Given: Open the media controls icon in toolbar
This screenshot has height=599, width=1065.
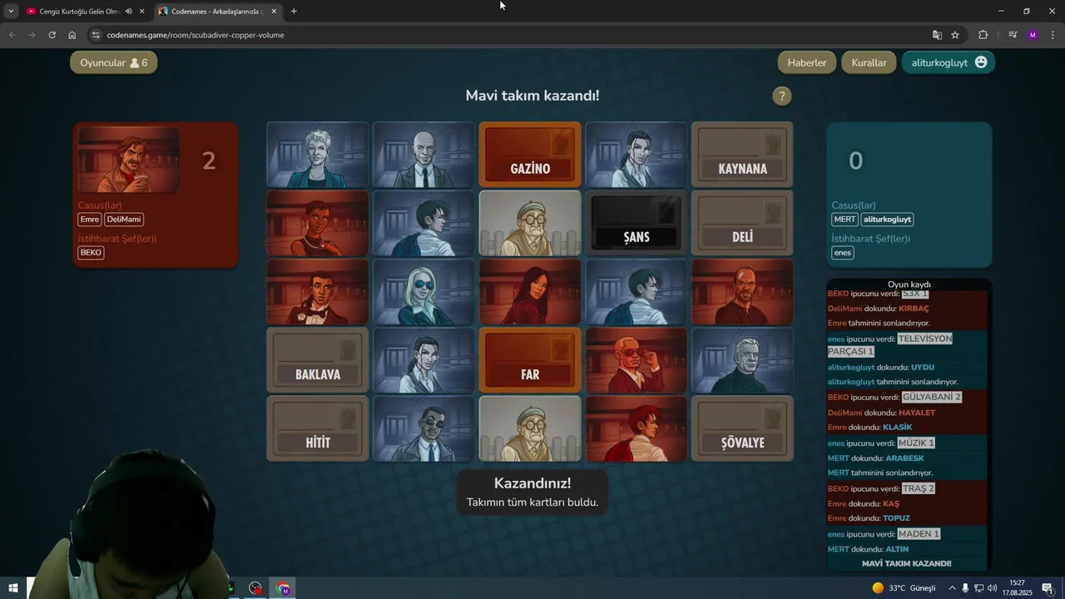Looking at the screenshot, I should (x=1013, y=35).
